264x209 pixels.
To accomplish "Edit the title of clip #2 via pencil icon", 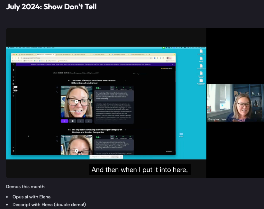I will (125, 130).
